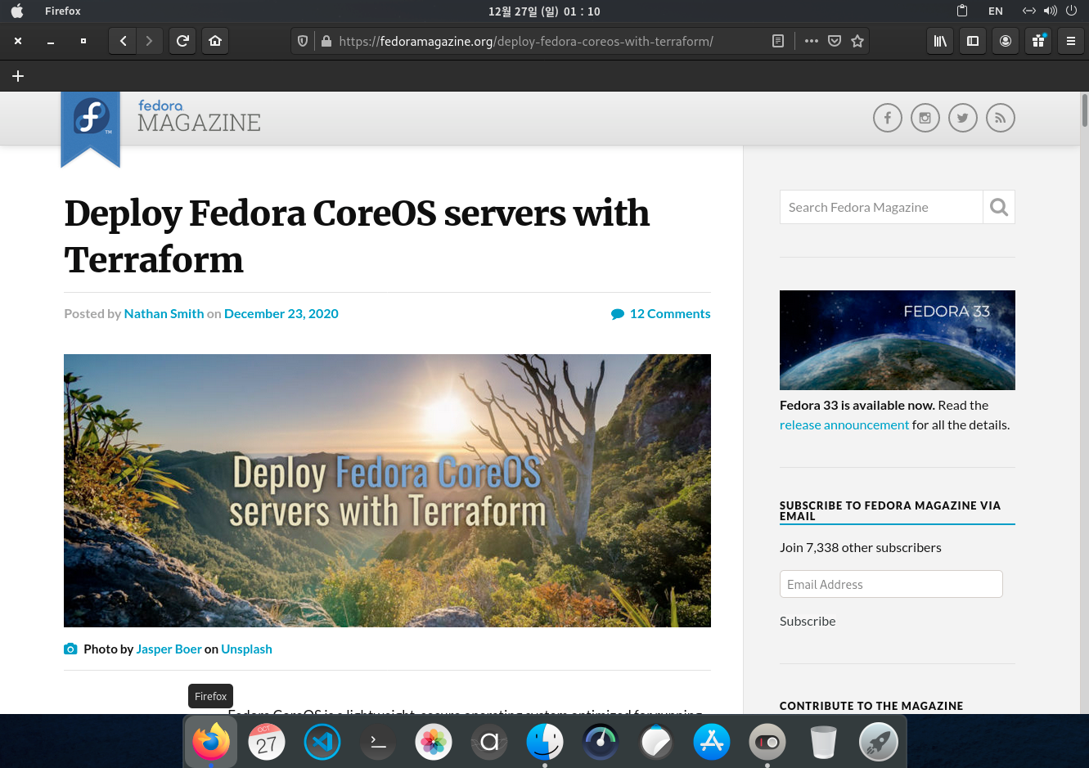Open the RSS feed icon
The width and height of the screenshot is (1089, 768).
1001,118
